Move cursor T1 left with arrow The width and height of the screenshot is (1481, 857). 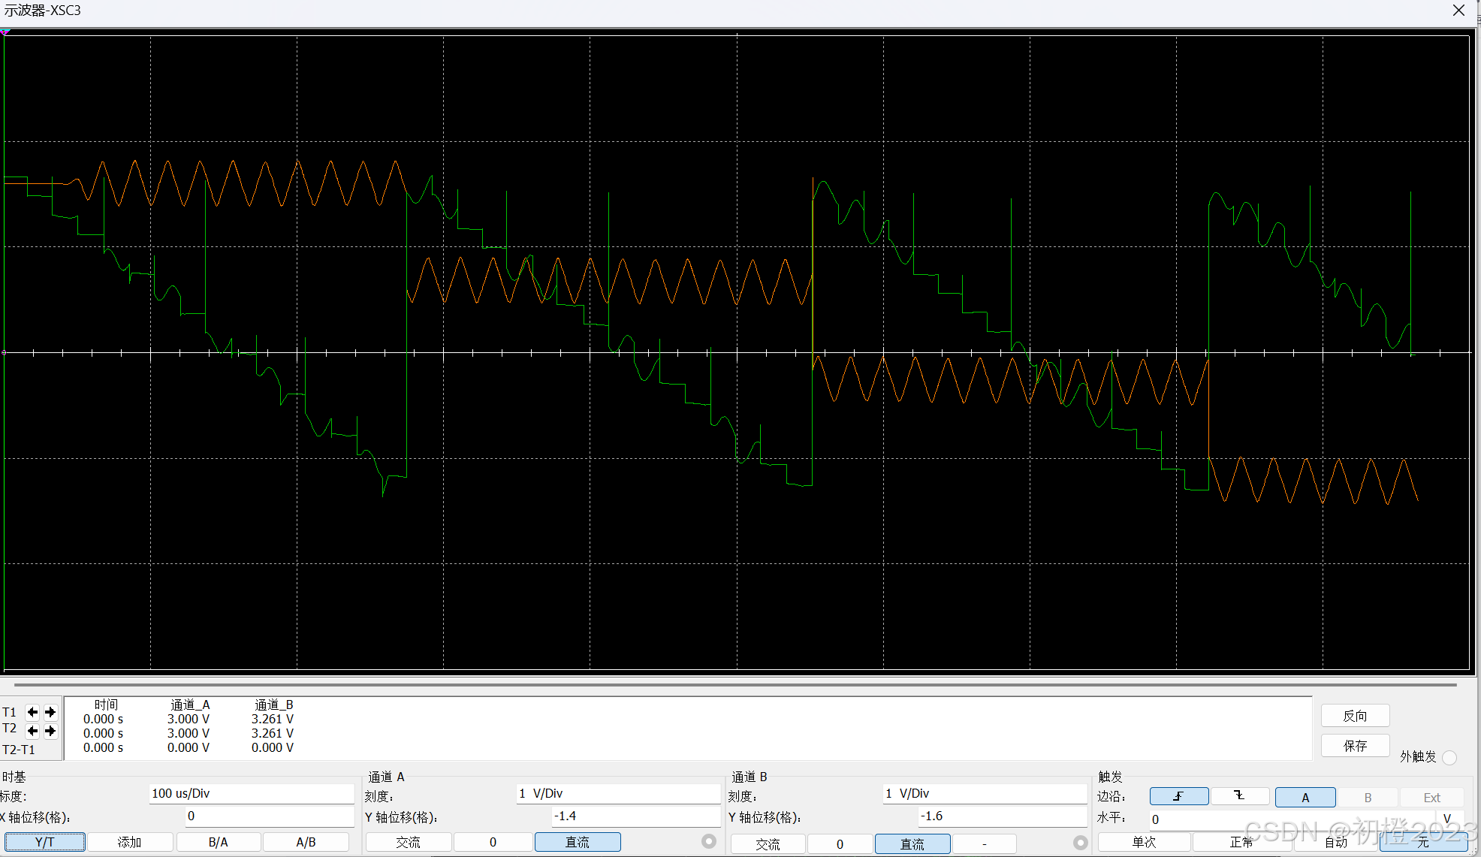pos(32,712)
